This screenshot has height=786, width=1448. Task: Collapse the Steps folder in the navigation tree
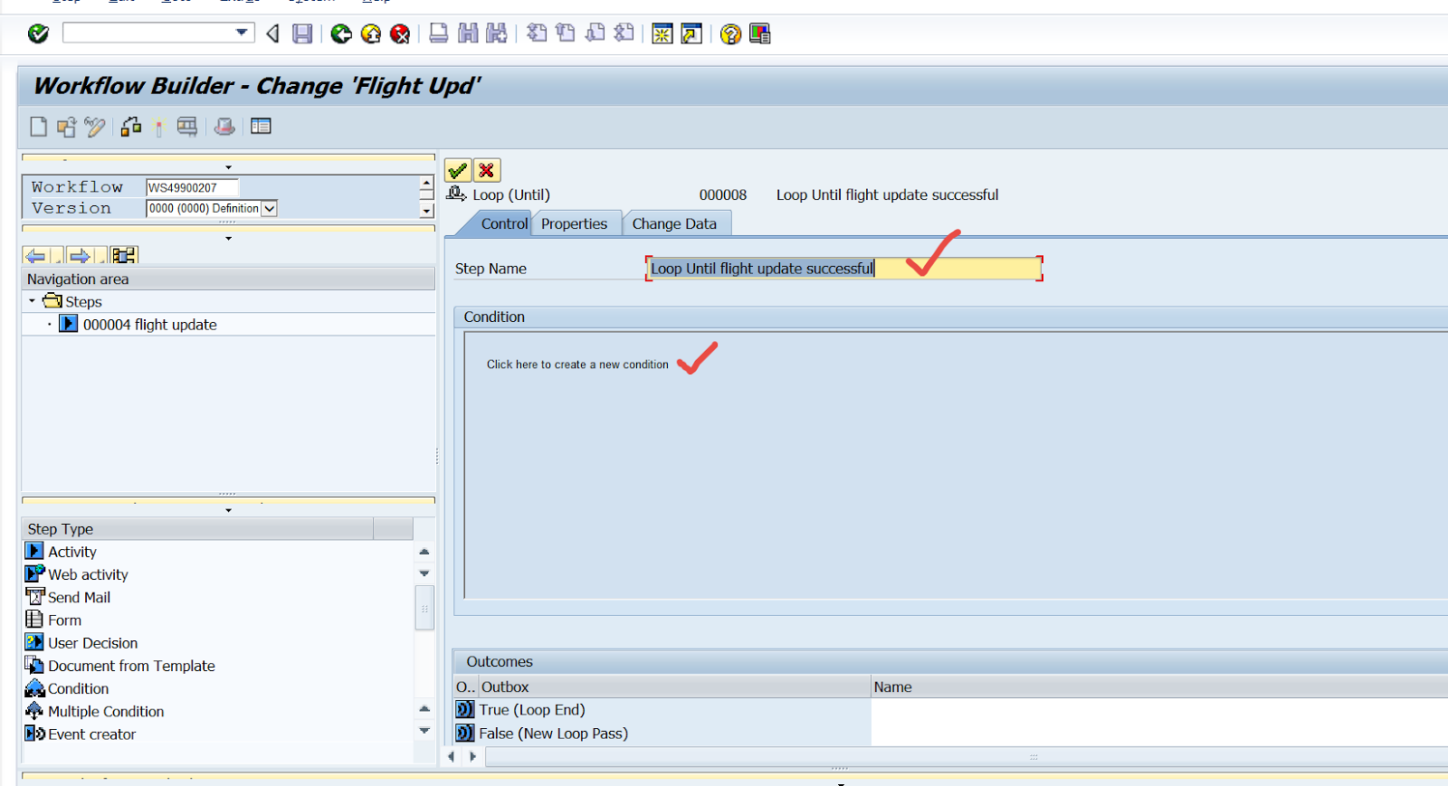click(x=32, y=301)
